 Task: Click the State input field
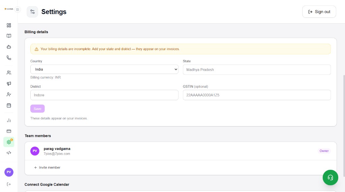257,70
